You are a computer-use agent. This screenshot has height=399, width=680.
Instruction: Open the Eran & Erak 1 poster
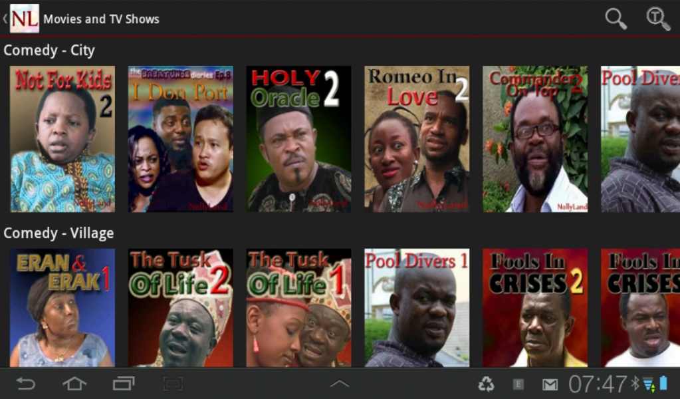pyautogui.click(x=62, y=307)
